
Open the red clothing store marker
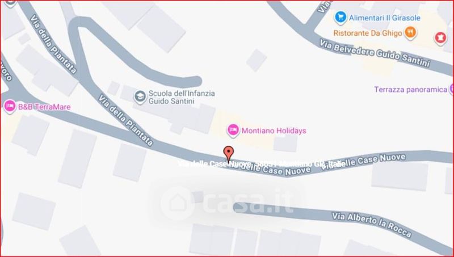(x=440, y=38)
